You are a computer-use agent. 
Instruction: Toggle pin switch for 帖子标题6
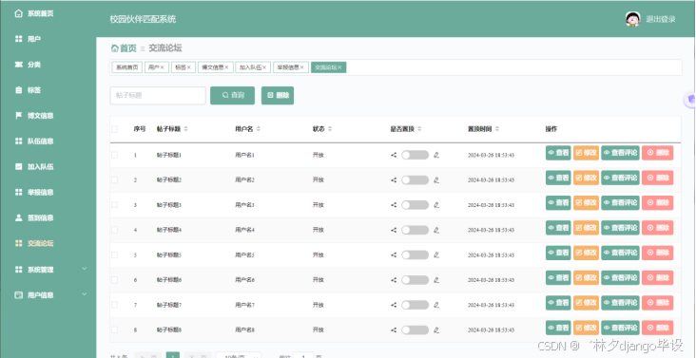point(415,280)
